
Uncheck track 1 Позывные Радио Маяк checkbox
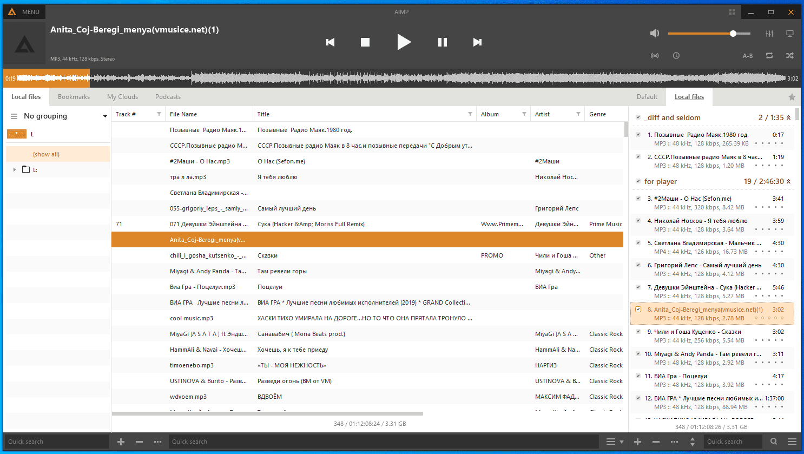pyautogui.click(x=638, y=135)
